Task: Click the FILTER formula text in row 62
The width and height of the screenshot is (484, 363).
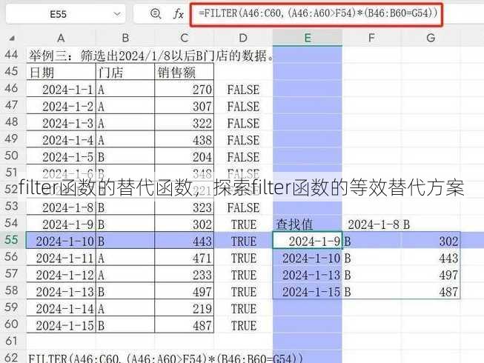Action: pyautogui.click(x=166, y=359)
